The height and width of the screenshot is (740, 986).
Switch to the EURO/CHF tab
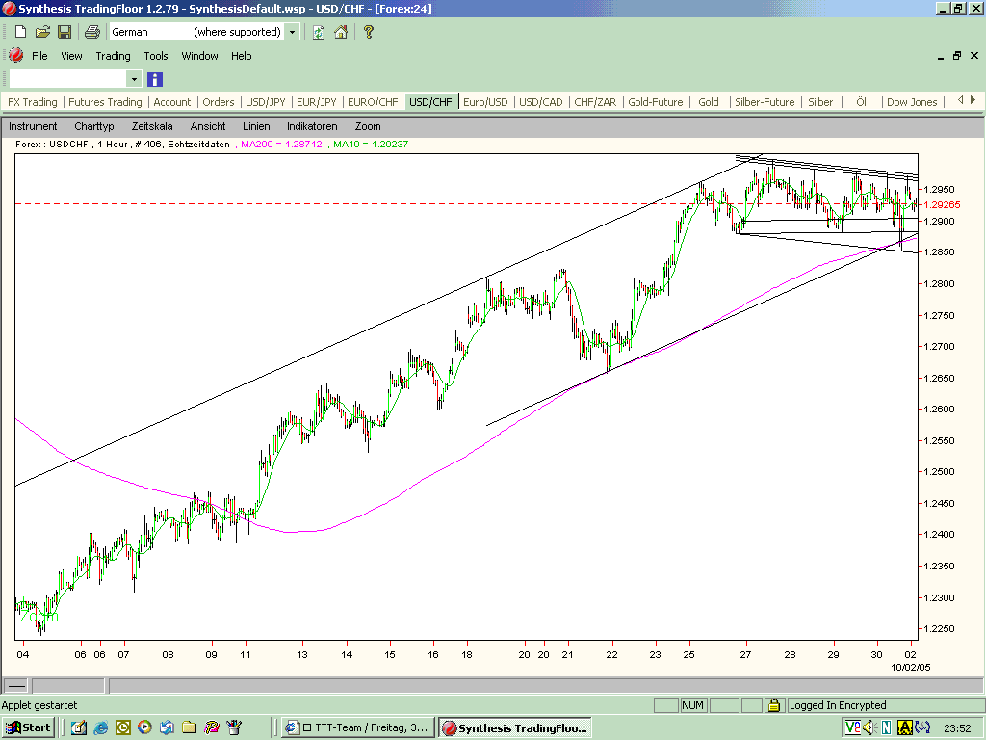pyautogui.click(x=373, y=102)
